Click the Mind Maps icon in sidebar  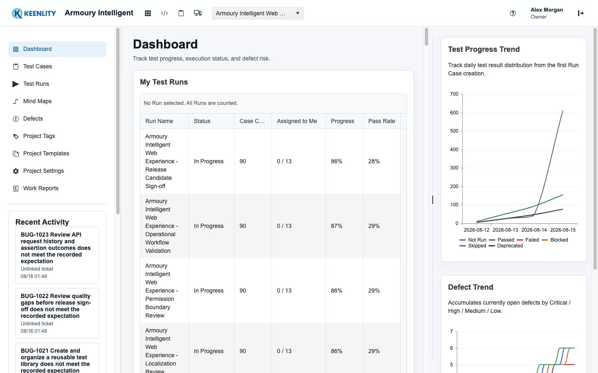pos(16,102)
